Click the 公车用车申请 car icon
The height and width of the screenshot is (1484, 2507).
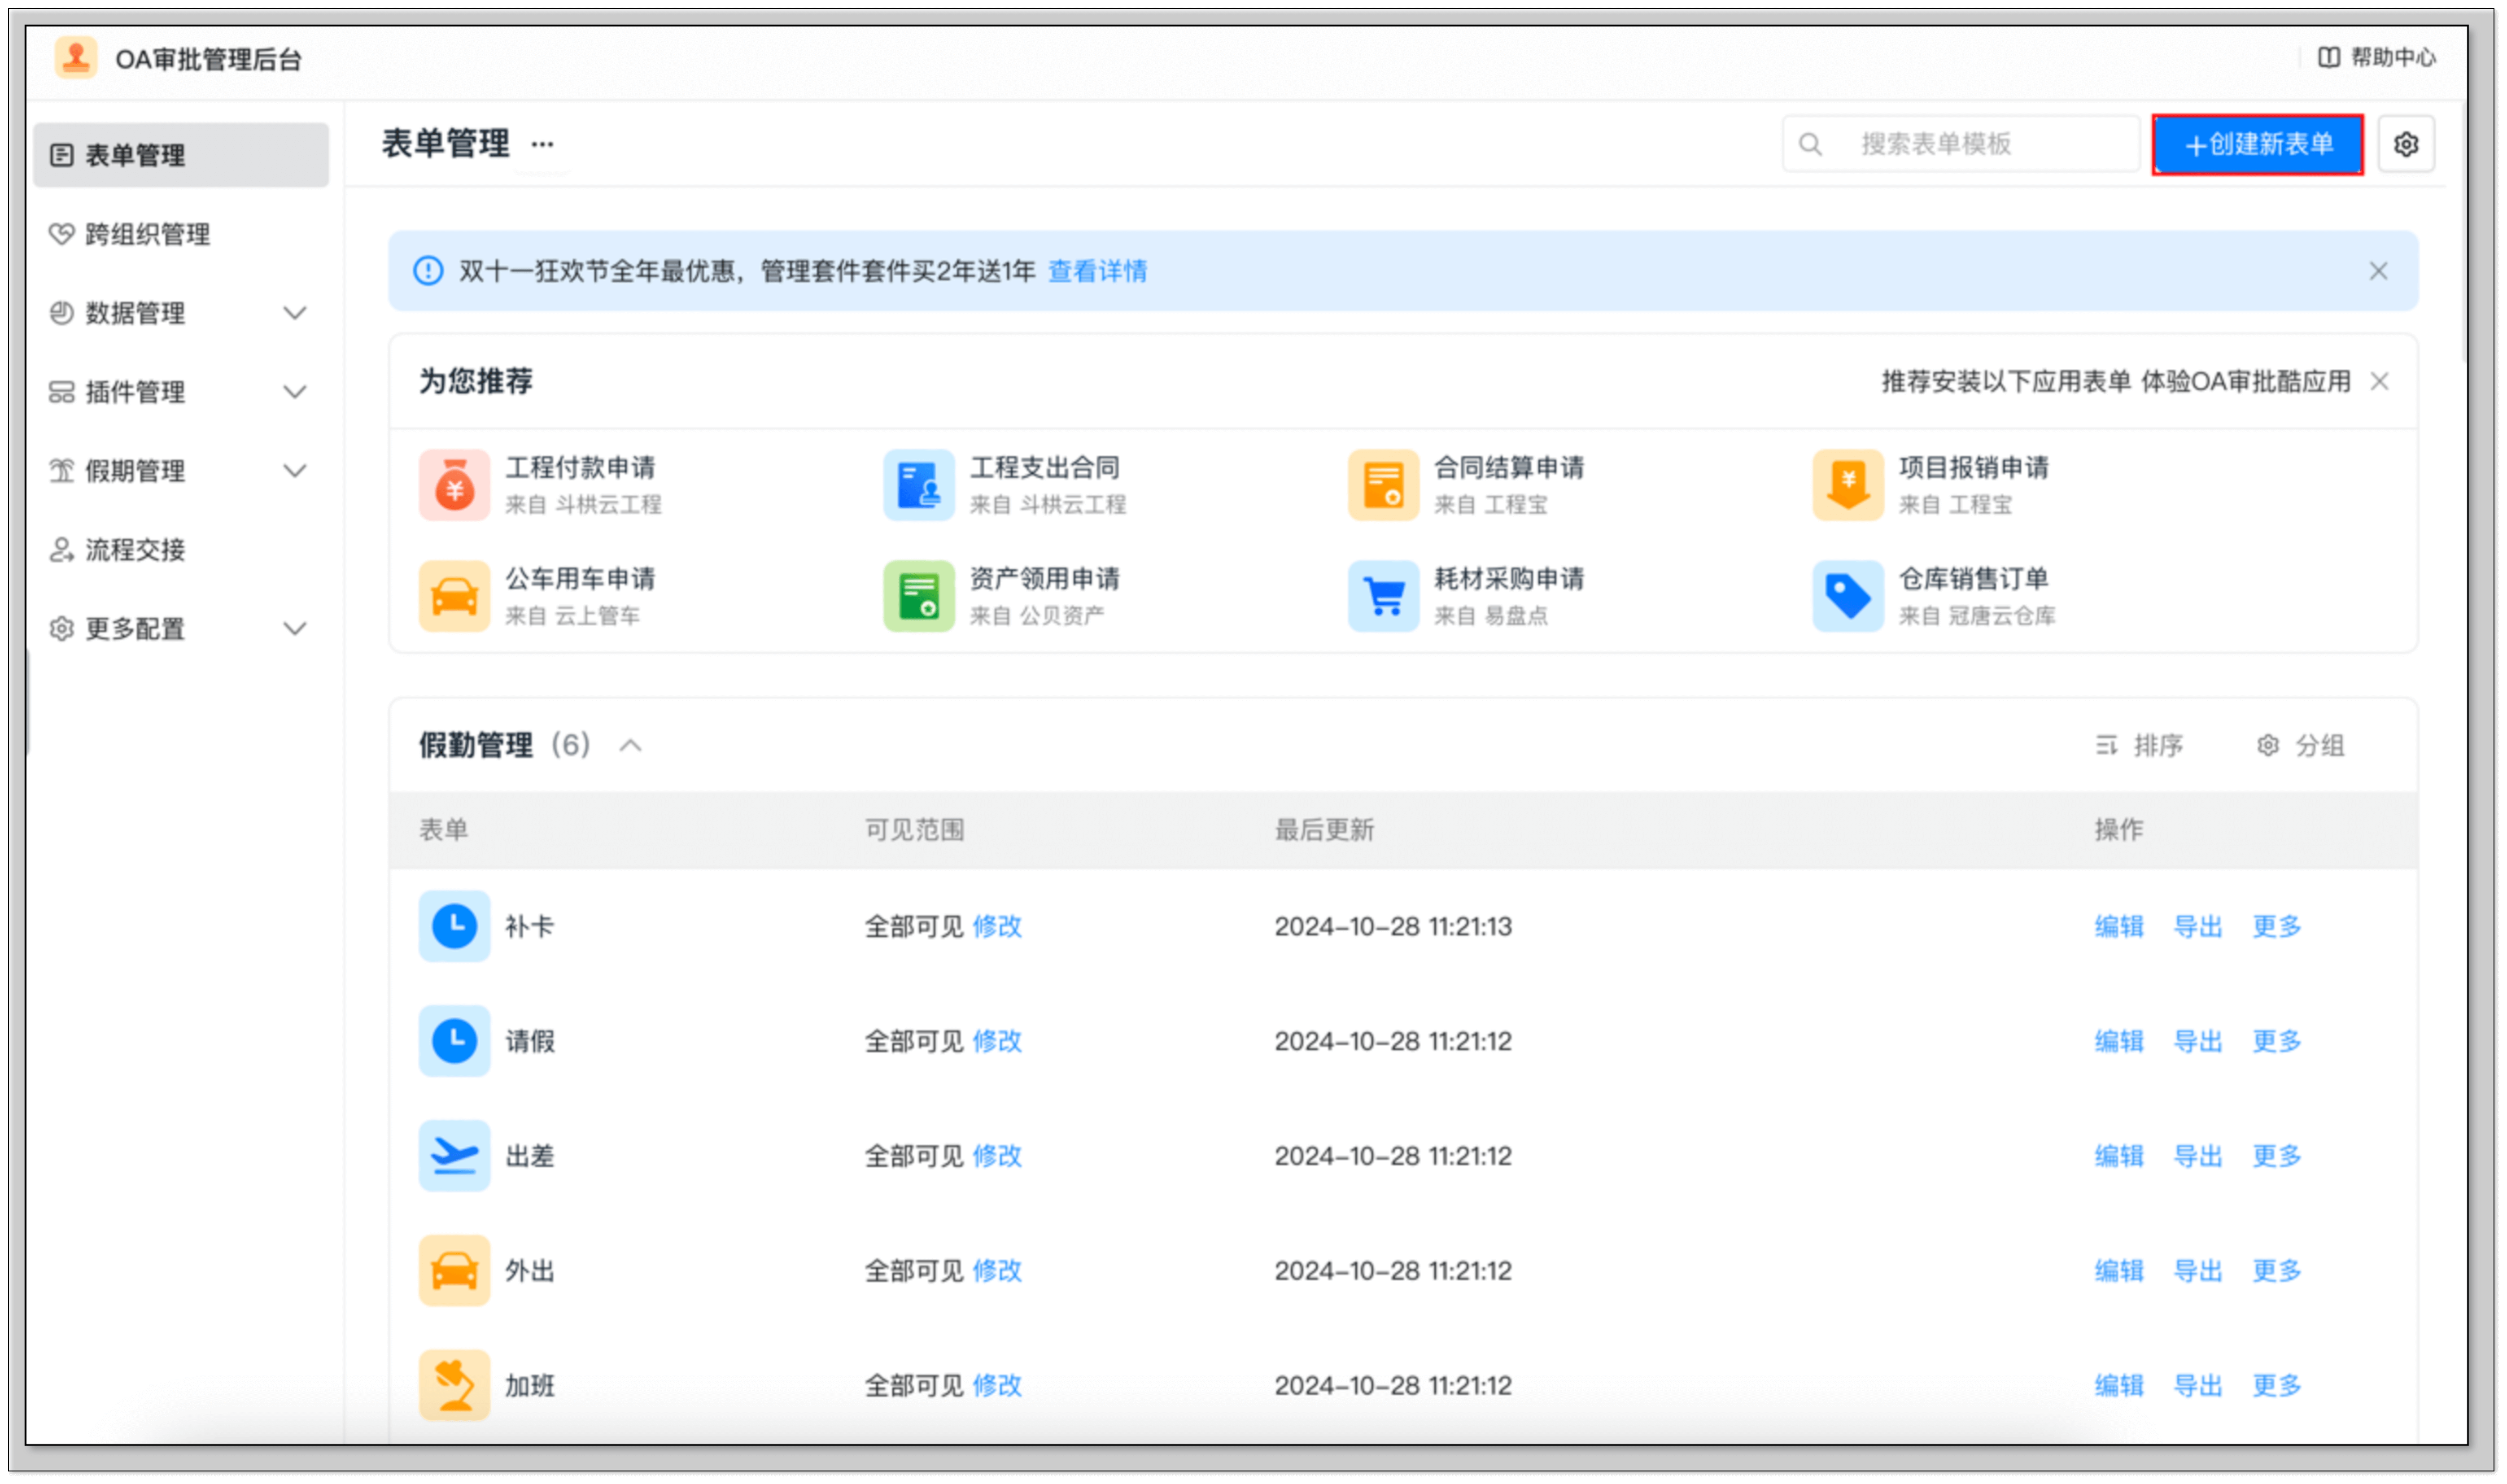(x=454, y=596)
